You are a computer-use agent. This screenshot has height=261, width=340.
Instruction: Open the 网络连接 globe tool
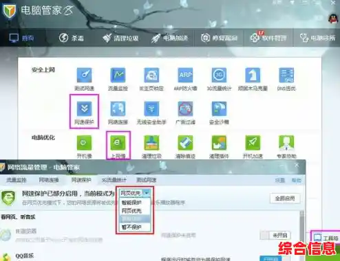point(118,113)
